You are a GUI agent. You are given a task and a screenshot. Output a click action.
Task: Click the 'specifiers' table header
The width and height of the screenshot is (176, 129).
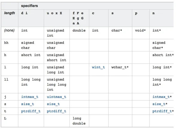(x=29, y=6)
